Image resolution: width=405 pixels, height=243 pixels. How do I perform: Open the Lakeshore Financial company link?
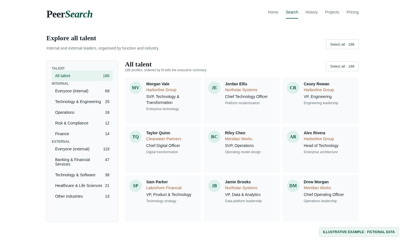pos(164,188)
